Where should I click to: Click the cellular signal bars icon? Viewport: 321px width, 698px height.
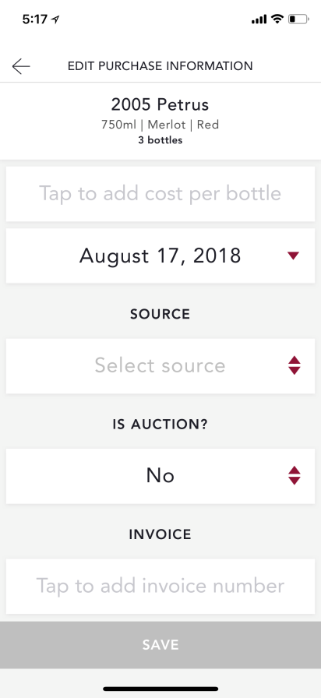[x=259, y=19]
